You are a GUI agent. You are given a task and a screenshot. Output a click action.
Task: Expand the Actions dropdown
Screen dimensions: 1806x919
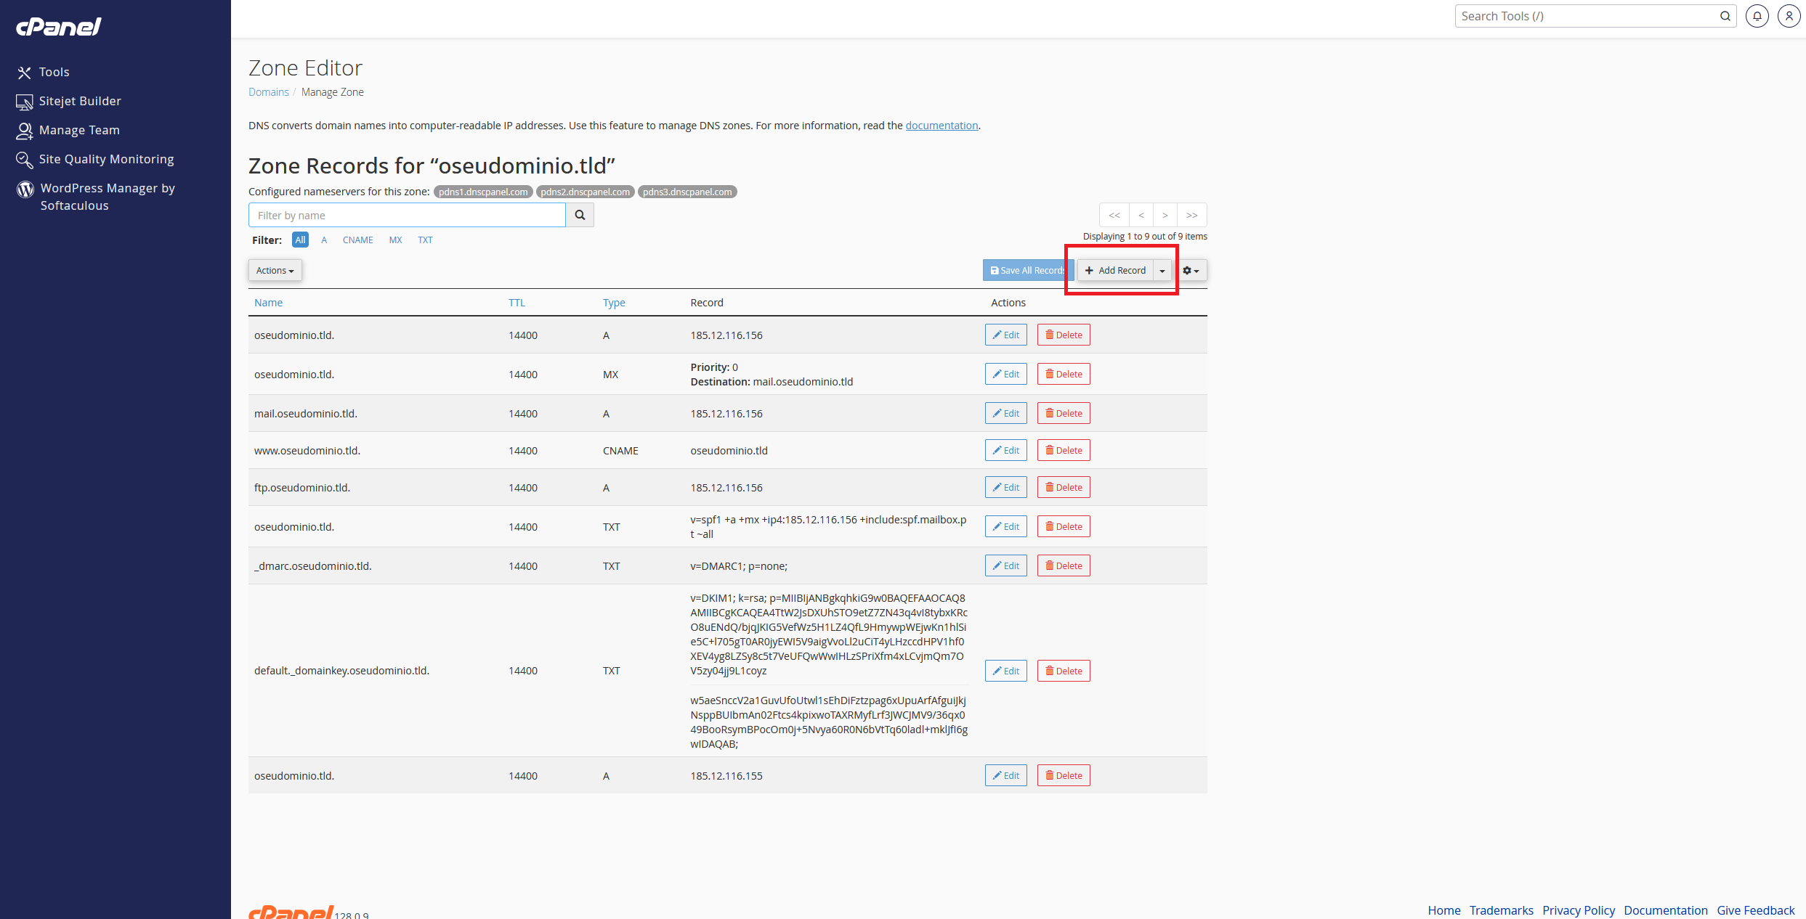(x=275, y=270)
